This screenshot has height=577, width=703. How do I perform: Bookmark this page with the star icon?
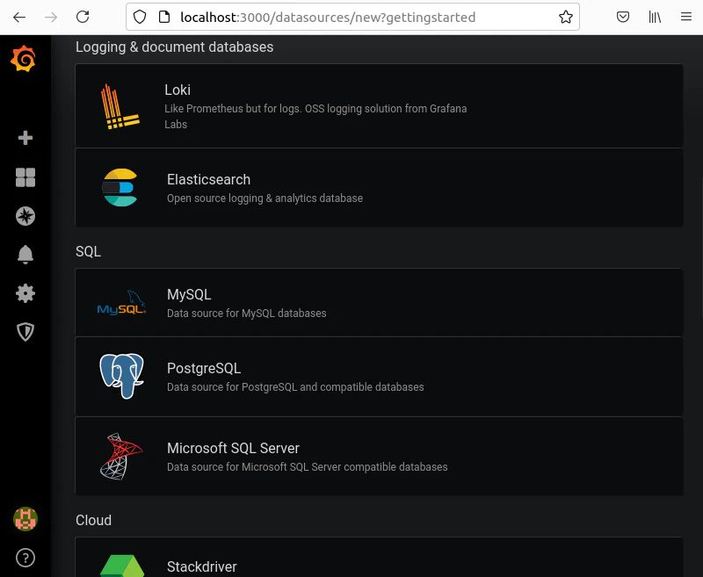point(566,17)
